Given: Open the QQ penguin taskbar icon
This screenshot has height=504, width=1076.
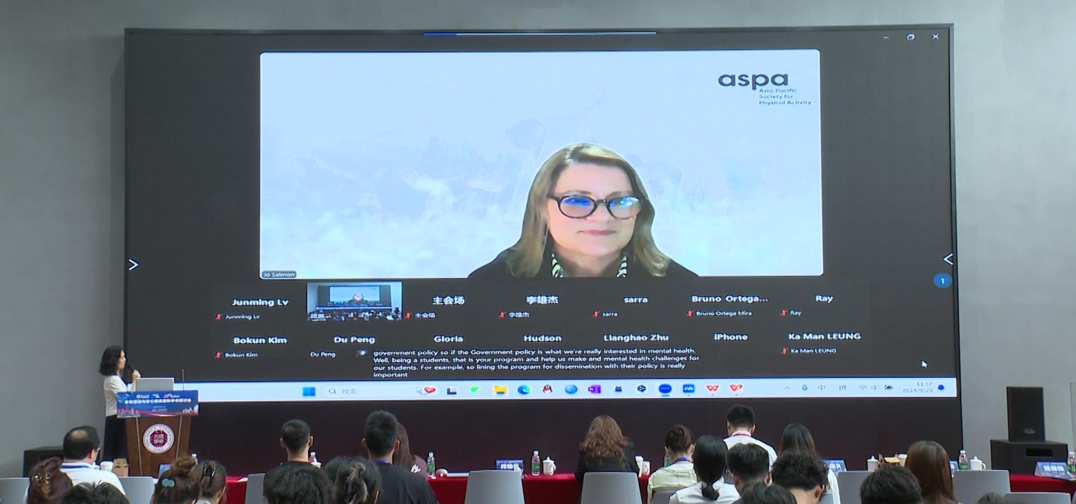Looking at the screenshot, I should pos(548,389).
